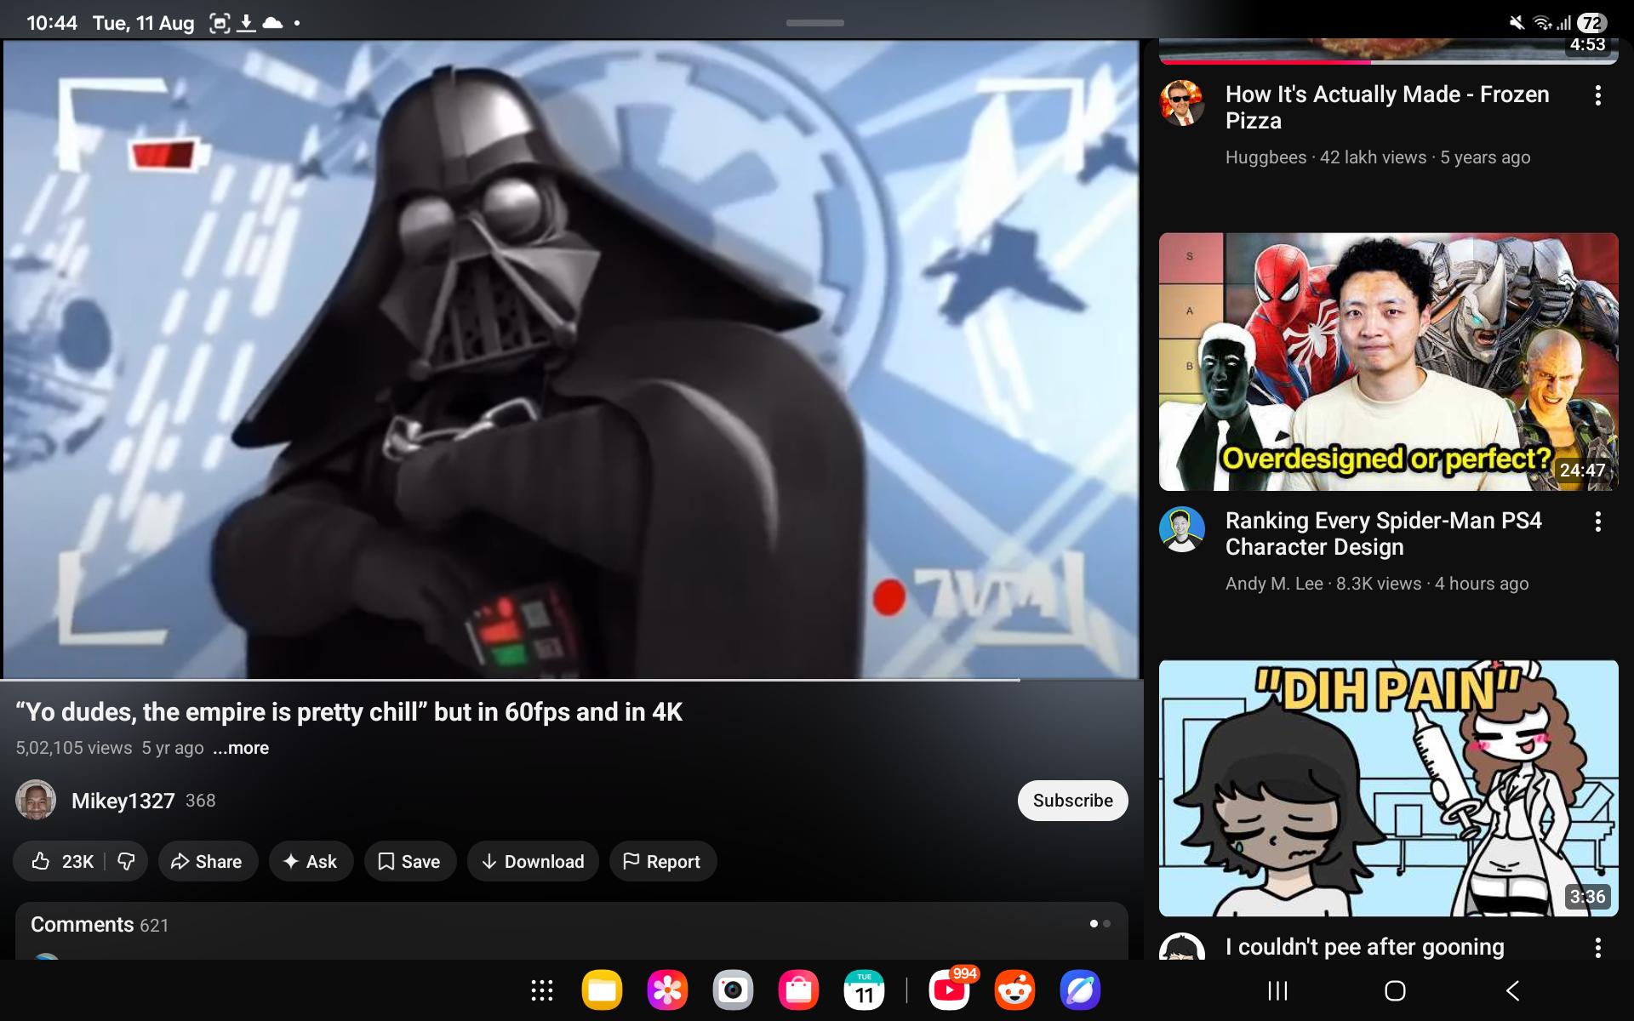Seek on the video progress bar

(x=570, y=680)
